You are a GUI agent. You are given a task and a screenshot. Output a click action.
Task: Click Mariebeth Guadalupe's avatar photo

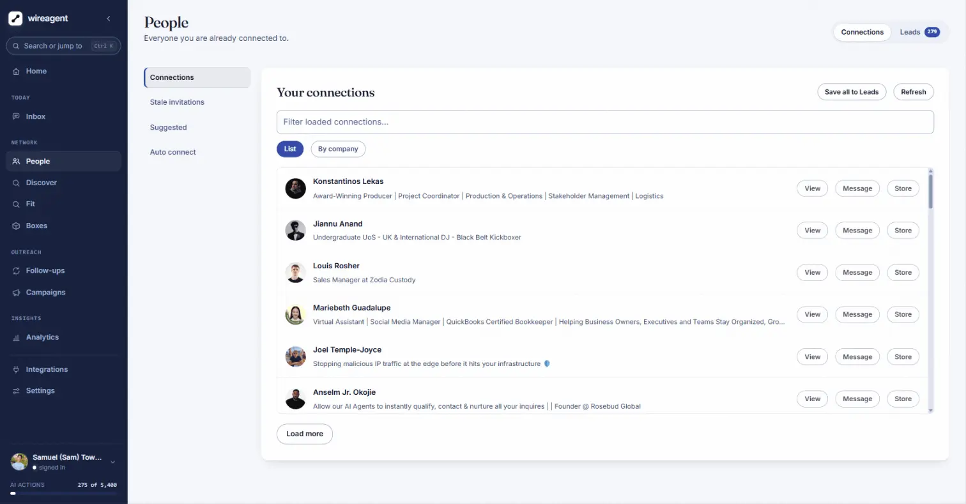(295, 314)
